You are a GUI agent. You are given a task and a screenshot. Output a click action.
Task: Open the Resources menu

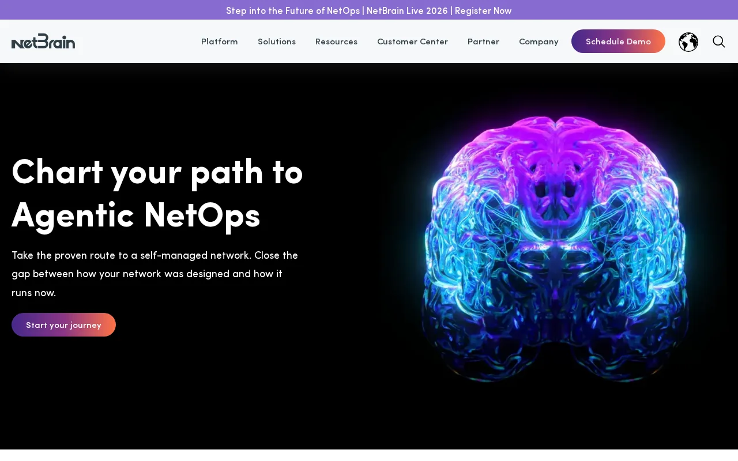coord(336,41)
